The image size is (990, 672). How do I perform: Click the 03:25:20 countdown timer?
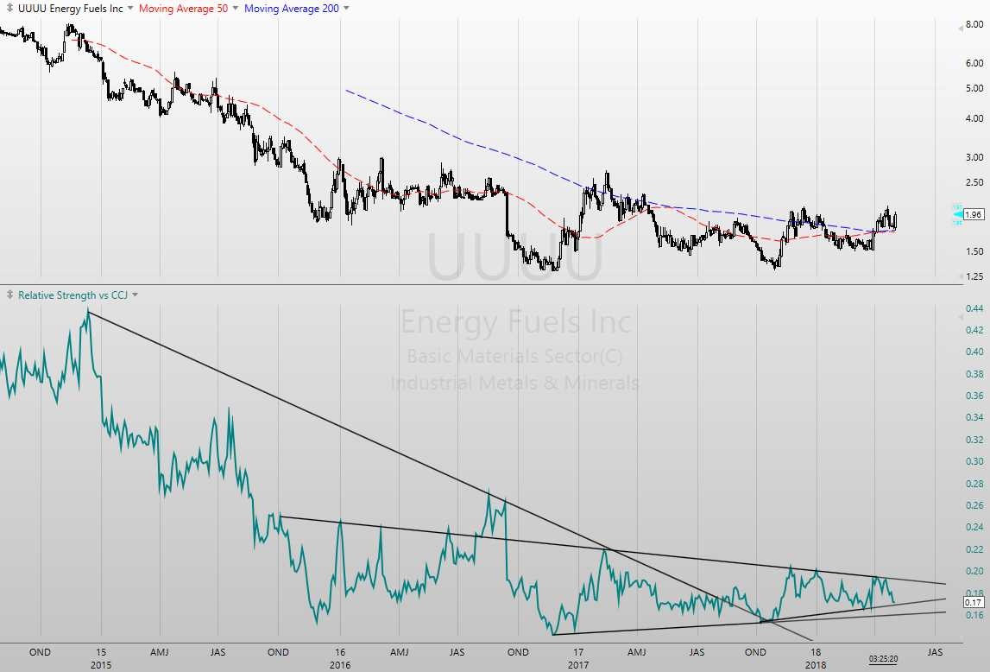click(x=885, y=658)
